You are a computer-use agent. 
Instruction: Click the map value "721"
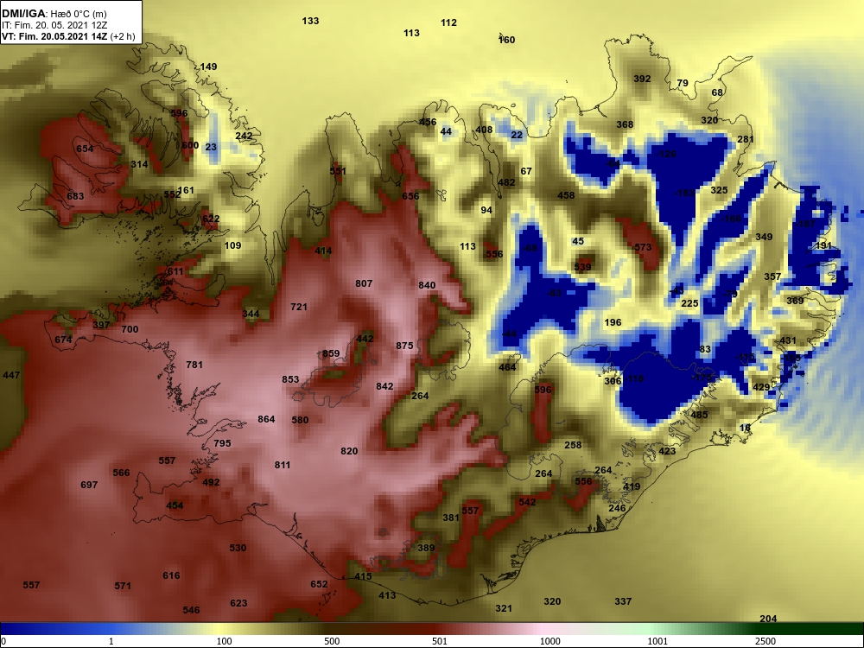299,307
